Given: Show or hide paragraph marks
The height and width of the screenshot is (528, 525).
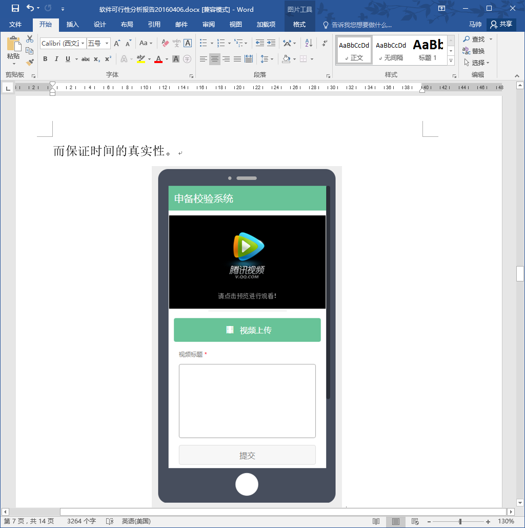Looking at the screenshot, I should point(325,43).
